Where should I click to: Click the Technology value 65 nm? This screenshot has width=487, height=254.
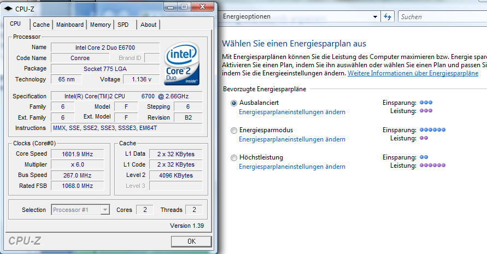coord(67,80)
